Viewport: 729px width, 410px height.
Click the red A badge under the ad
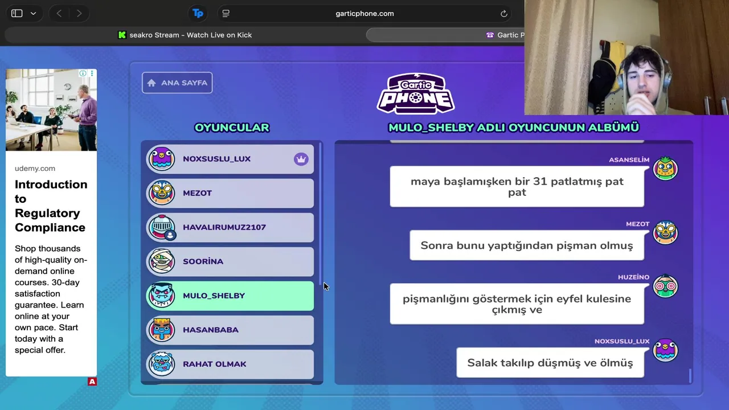pos(92,382)
